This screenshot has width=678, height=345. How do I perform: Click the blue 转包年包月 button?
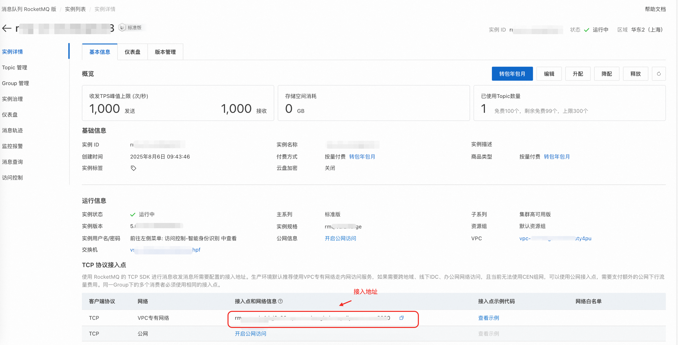click(512, 74)
